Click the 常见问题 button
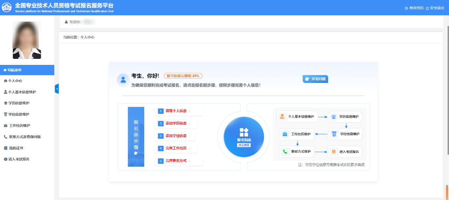 pyautogui.click(x=315, y=79)
